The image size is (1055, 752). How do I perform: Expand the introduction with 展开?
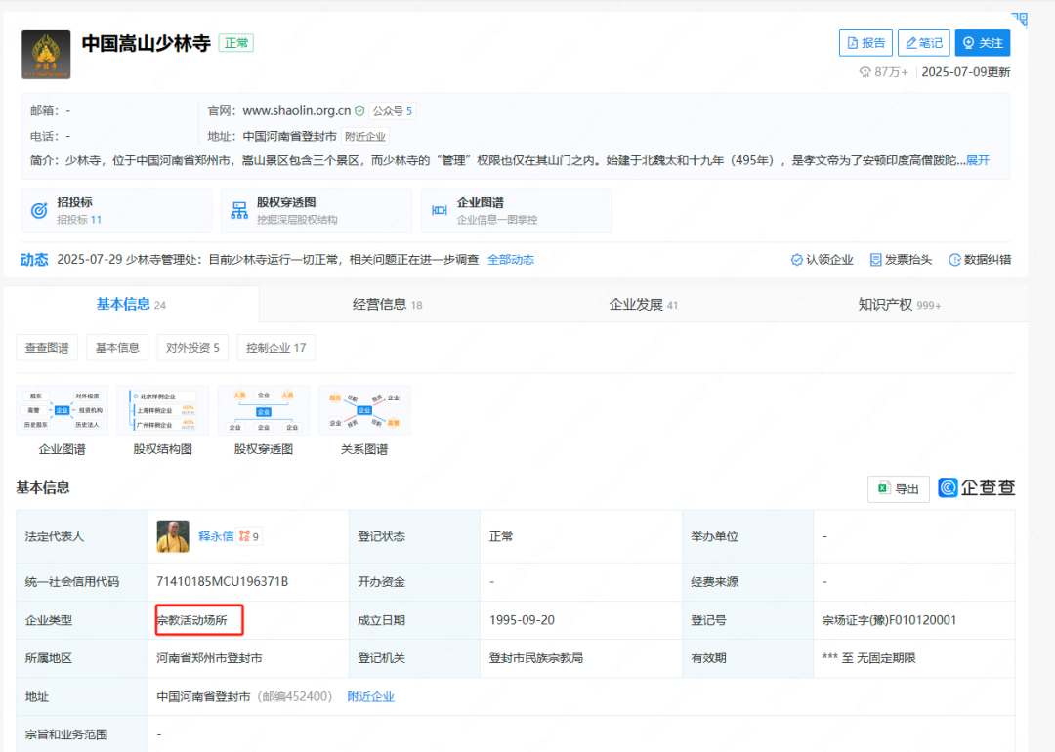pos(978,160)
